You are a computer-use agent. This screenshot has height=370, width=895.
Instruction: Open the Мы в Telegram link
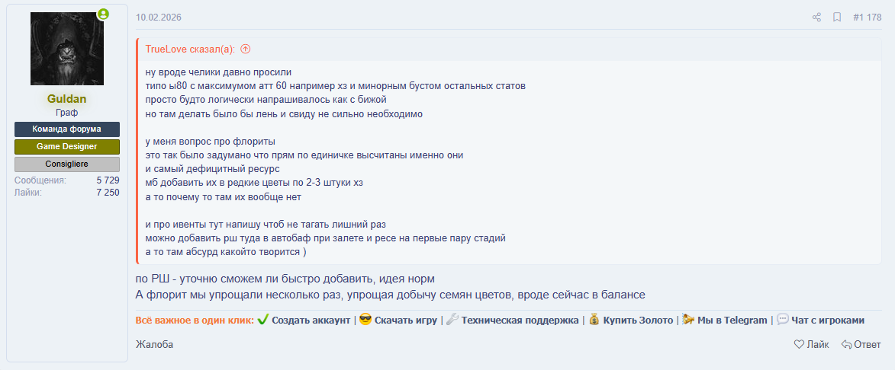pyautogui.click(x=732, y=320)
